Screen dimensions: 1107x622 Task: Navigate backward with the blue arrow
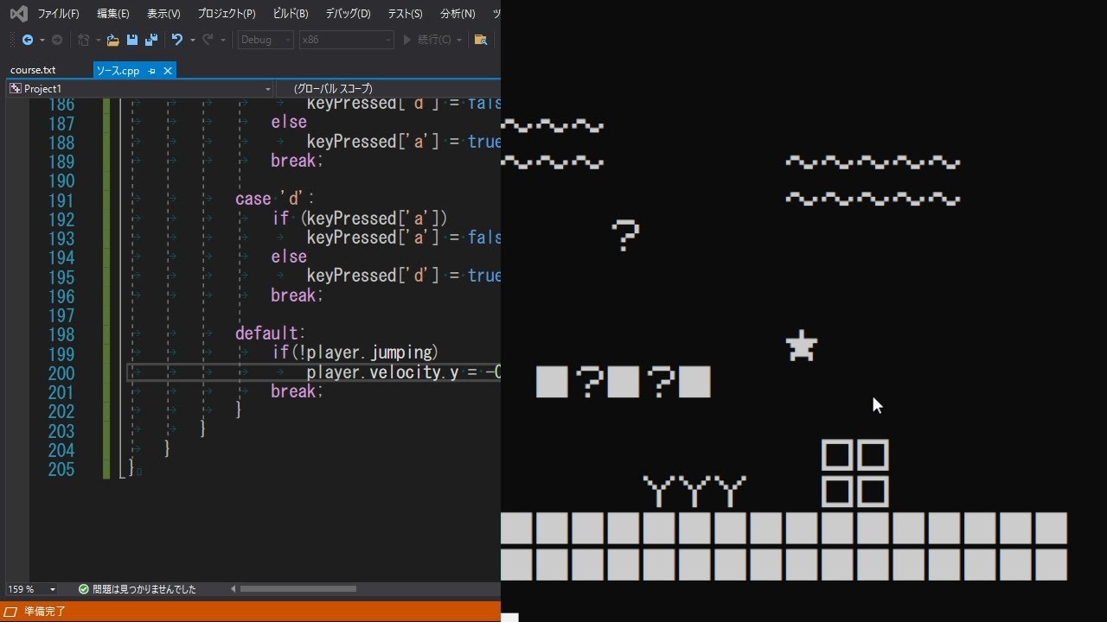point(28,40)
